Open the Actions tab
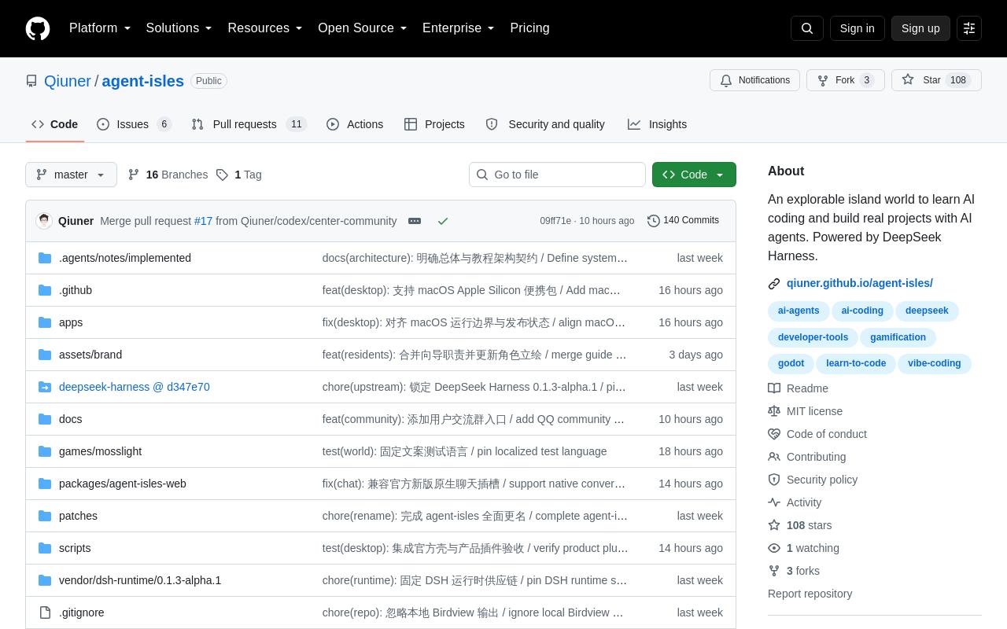Image resolution: width=1007 pixels, height=629 pixels. pyautogui.click(x=355, y=124)
